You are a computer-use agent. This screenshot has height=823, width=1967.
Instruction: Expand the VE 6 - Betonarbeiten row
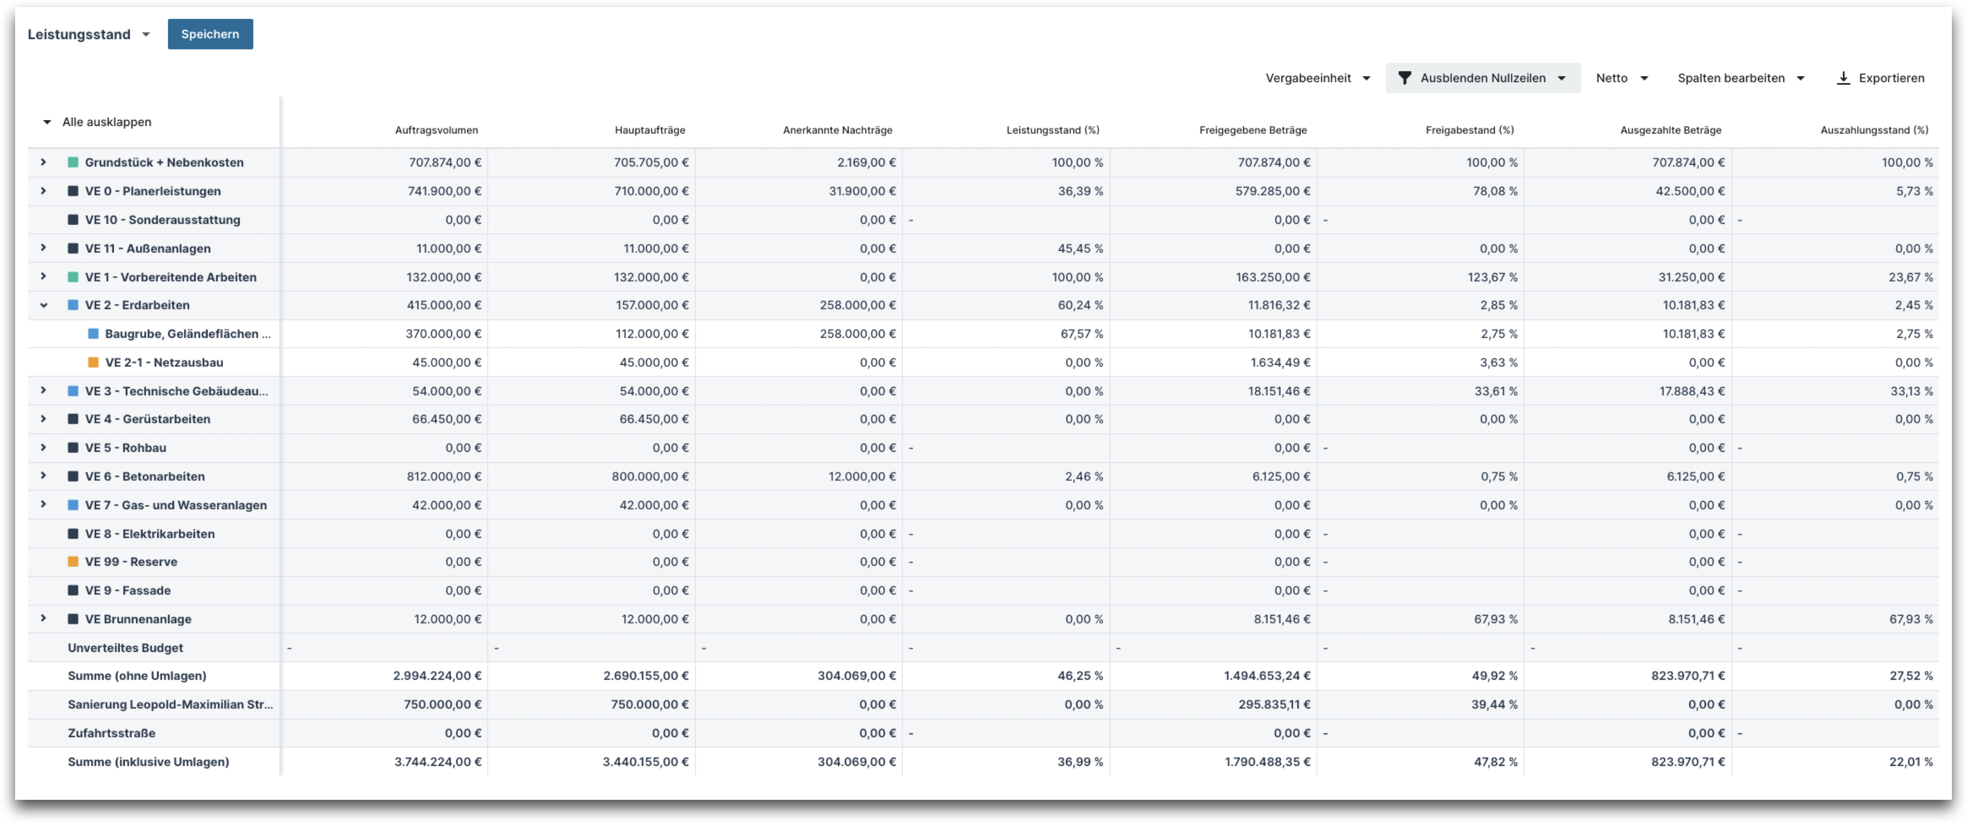[43, 476]
